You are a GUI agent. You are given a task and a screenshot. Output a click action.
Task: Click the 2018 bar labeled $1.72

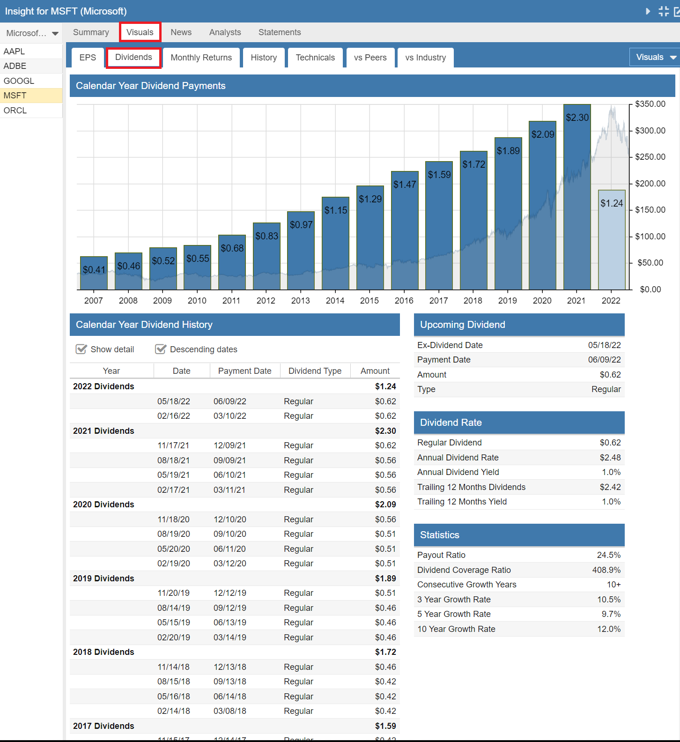pyautogui.click(x=473, y=220)
